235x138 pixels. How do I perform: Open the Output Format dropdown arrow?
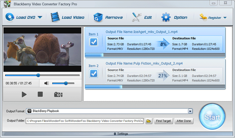tap(190, 111)
